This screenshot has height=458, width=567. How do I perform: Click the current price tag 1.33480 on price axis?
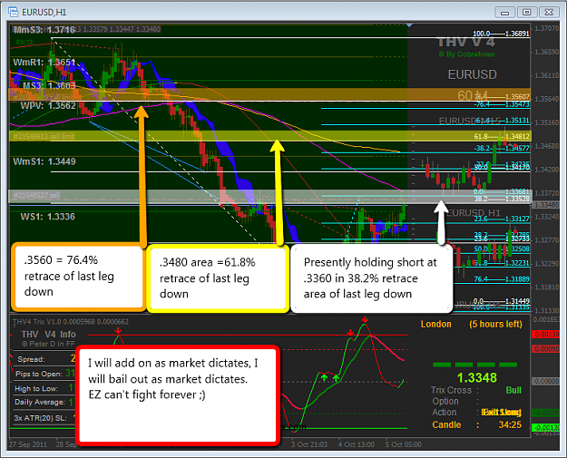click(x=545, y=205)
